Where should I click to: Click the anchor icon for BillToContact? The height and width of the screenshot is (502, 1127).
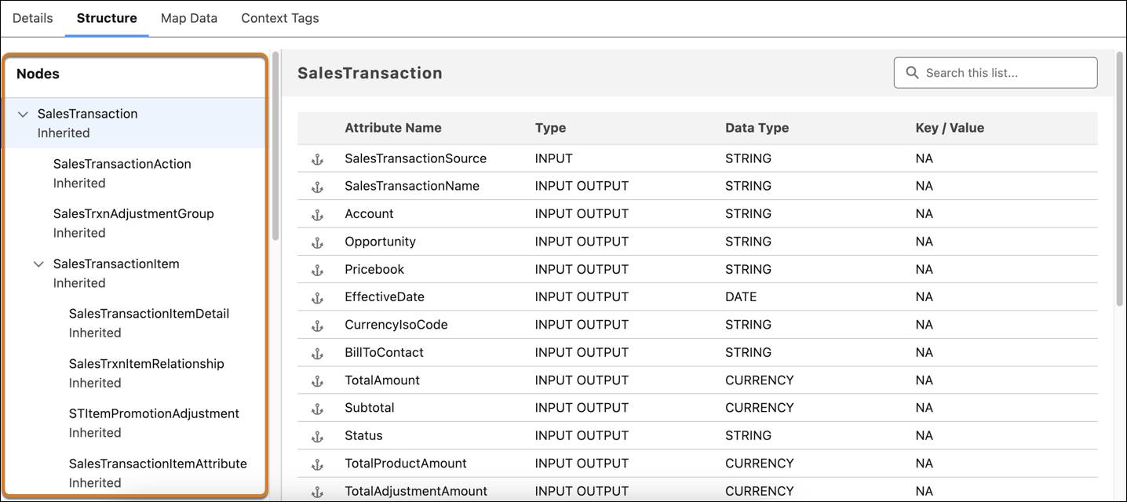click(316, 352)
